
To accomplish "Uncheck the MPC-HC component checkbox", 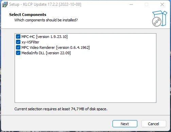I will point(18,37).
